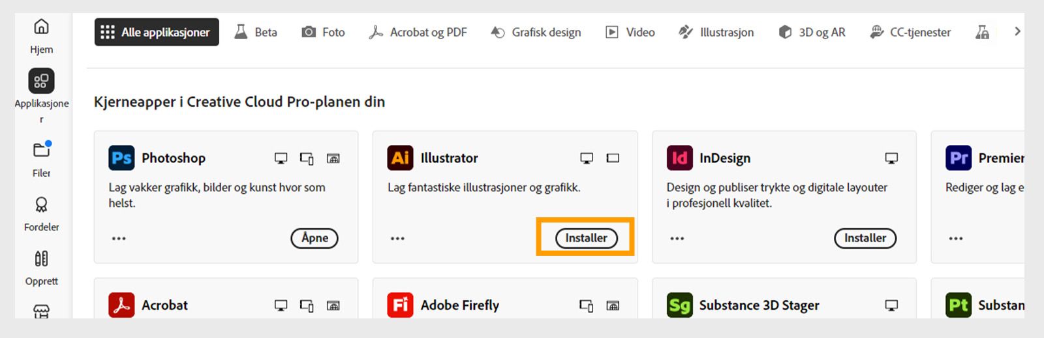This screenshot has width=1044, height=338.
Task: Click the Substance 3D Stager title
Action: pyautogui.click(x=760, y=305)
